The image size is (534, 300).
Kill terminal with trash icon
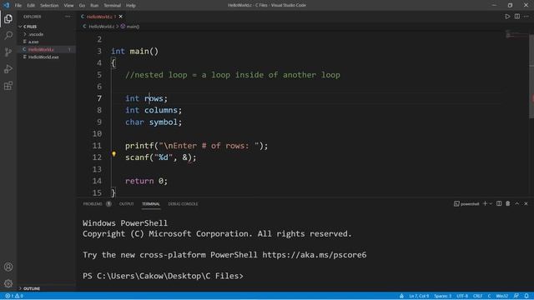[x=508, y=203]
